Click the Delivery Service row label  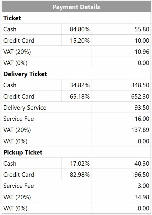pyautogui.click(x=25, y=108)
